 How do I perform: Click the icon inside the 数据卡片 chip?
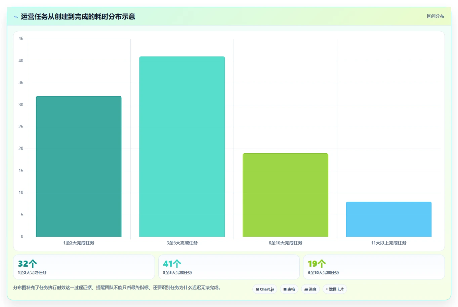pyautogui.click(x=327, y=289)
